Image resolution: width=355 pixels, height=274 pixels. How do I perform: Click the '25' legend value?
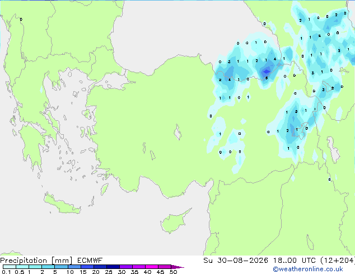[x=109, y=272]
